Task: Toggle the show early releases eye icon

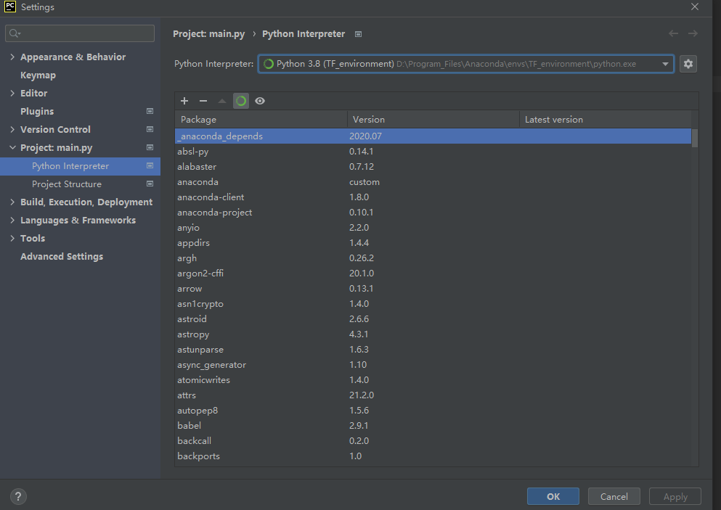Action: [x=260, y=101]
